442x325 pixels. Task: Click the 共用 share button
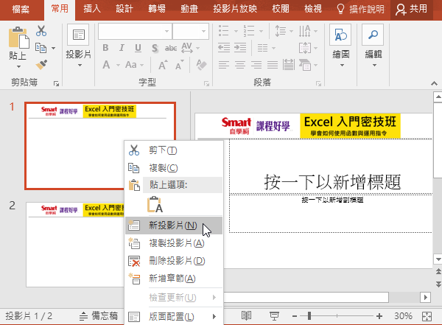[412, 9]
